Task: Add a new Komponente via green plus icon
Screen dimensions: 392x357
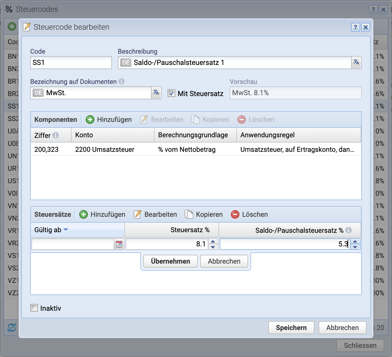Action: click(90, 119)
